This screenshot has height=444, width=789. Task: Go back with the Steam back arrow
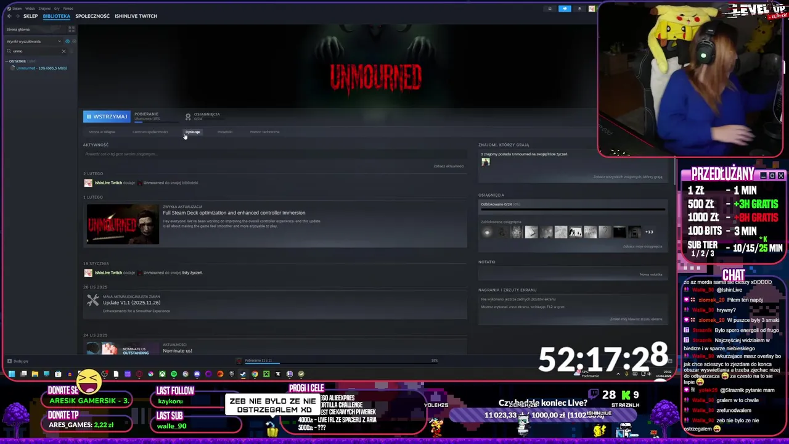click(9, 16)
